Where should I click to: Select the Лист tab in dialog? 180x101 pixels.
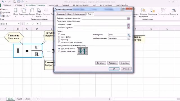tap(90, 14)
